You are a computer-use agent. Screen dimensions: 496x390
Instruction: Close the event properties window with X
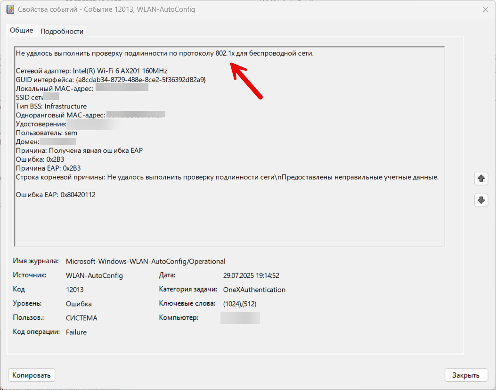pos(485,9)
